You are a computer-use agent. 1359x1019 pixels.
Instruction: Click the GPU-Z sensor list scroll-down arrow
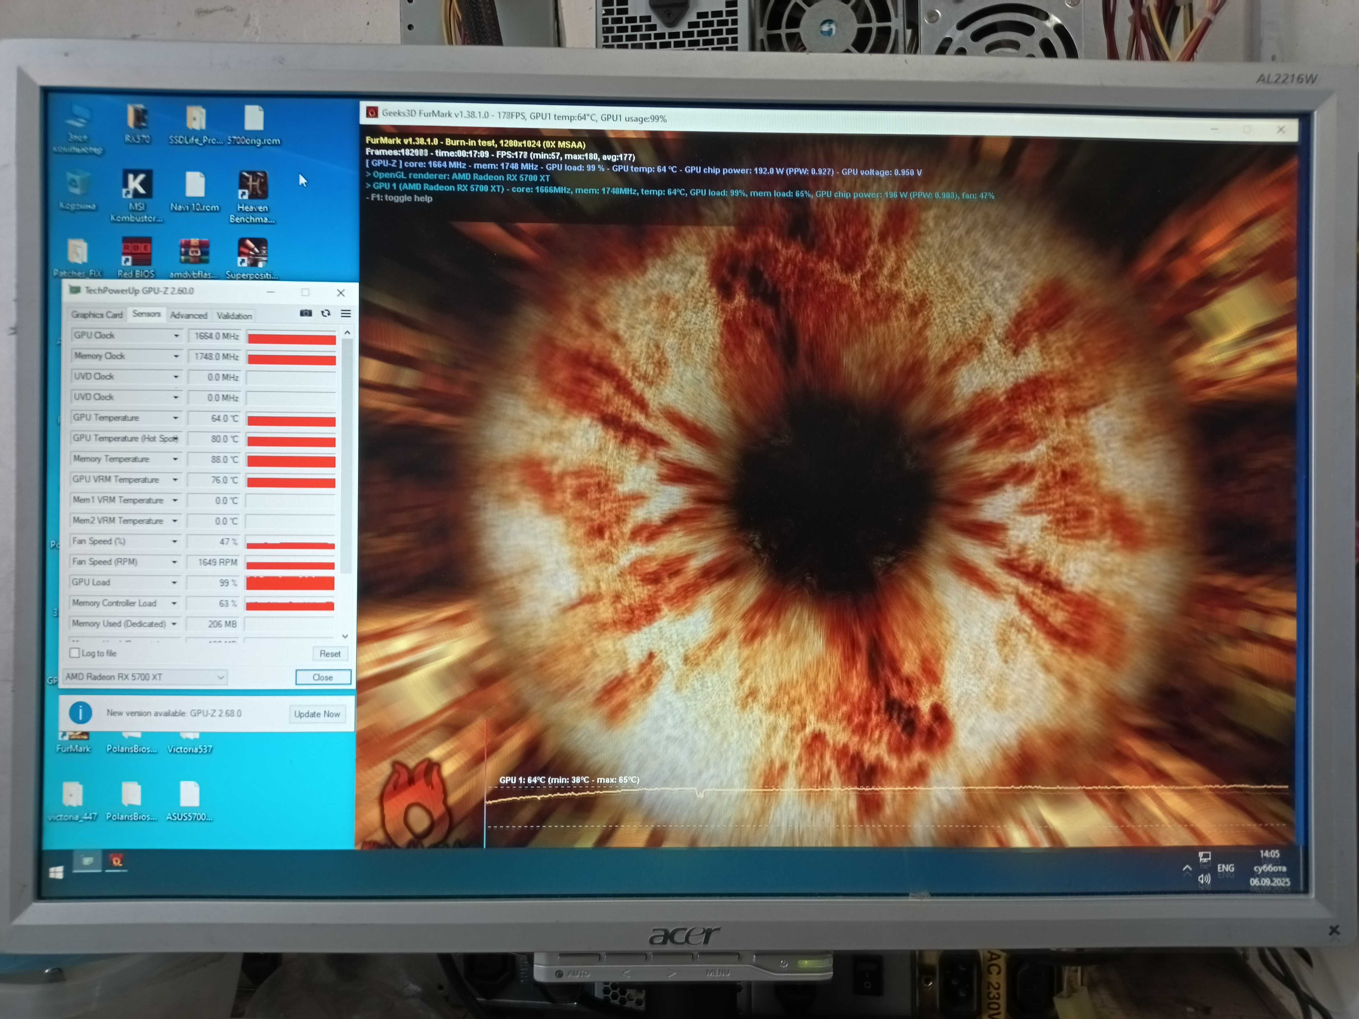pyautogui.click(x=345, y=636)
